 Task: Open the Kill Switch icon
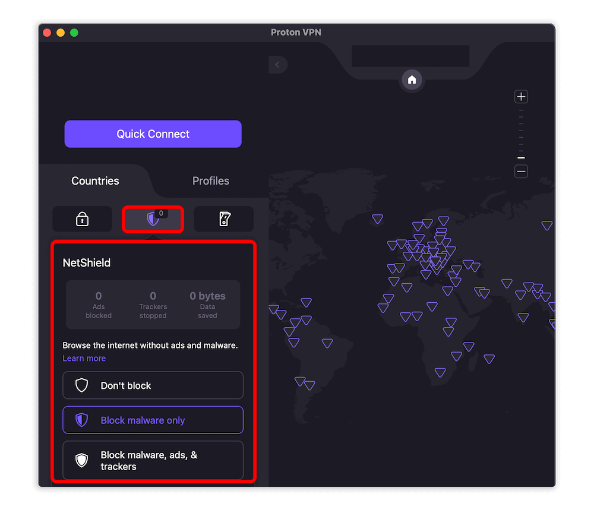pyautogui.click(x=224, y=219)
